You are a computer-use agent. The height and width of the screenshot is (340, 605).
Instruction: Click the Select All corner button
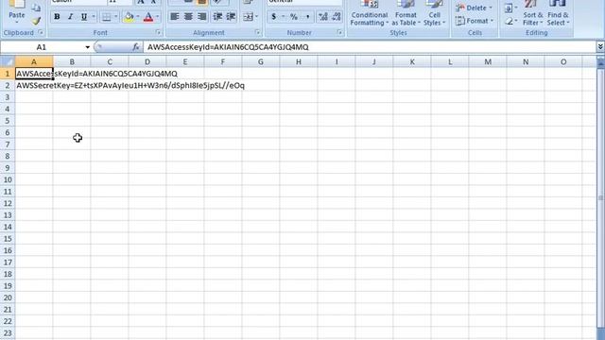[8, 61]
